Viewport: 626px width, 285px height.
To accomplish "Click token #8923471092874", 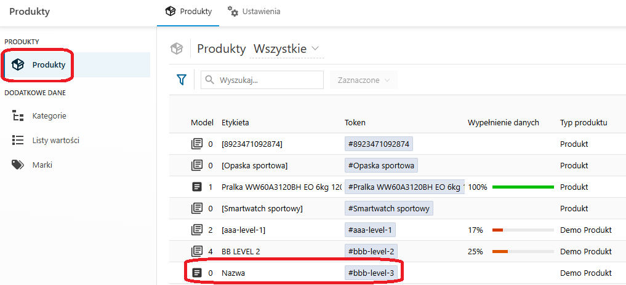I will tap(379, 144).
